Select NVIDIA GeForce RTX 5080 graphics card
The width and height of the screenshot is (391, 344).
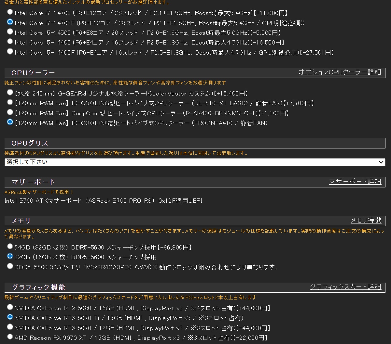pyautogui.click(x=10, y=307)
